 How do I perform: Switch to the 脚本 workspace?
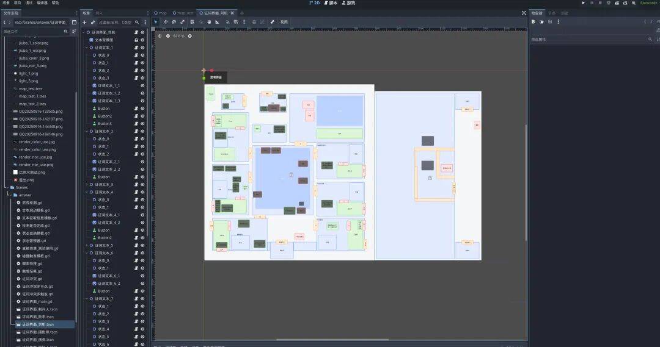coord(331,3)
